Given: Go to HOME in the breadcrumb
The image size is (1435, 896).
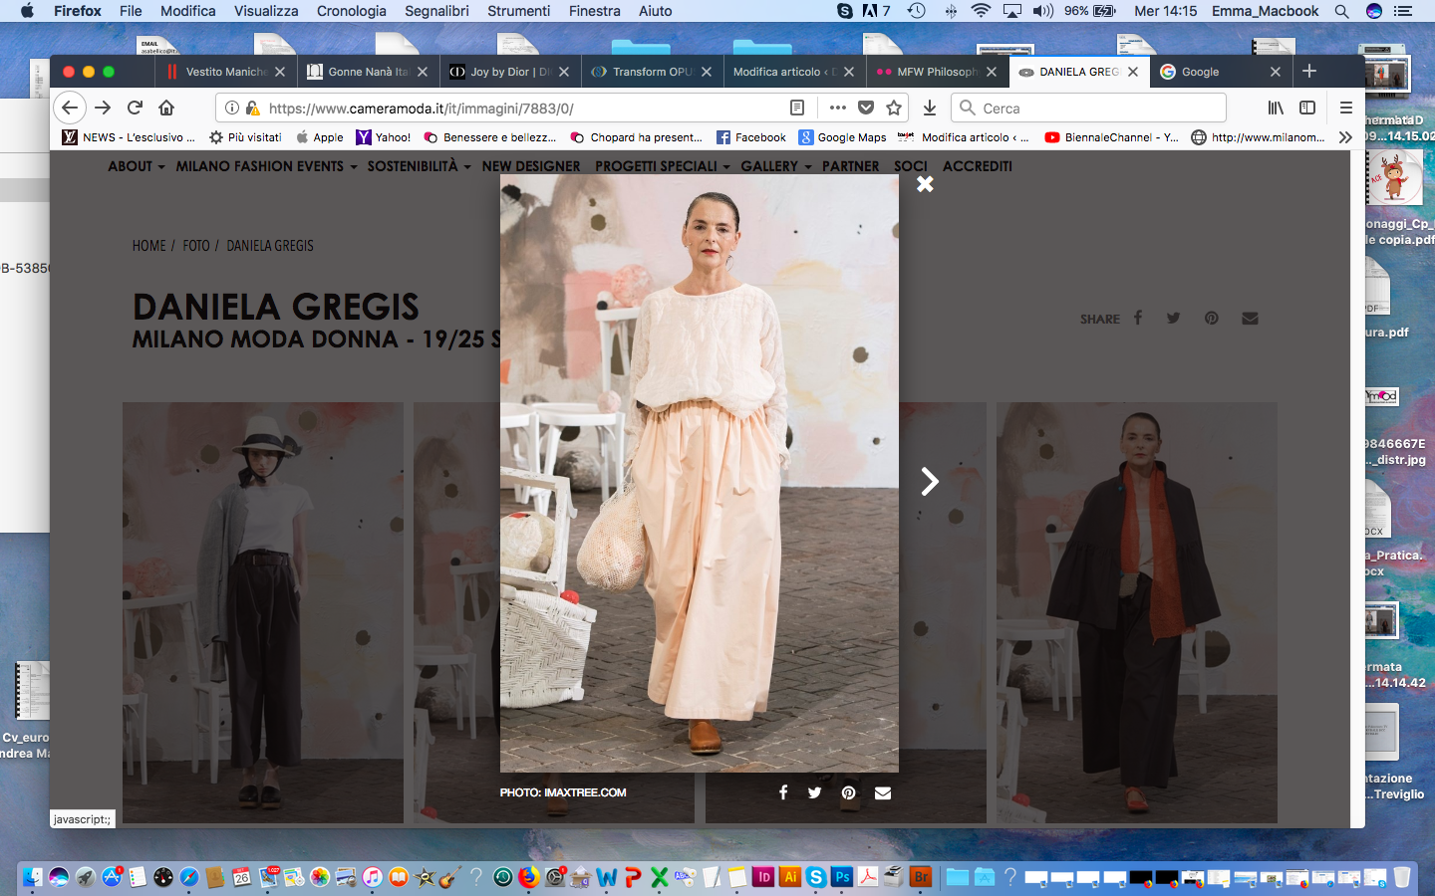Looking at the screenshot, I should click(149, 245).
